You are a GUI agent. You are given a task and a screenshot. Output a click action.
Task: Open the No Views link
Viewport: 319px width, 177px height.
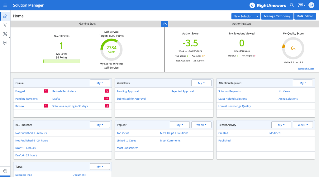[x=284, y=91]
